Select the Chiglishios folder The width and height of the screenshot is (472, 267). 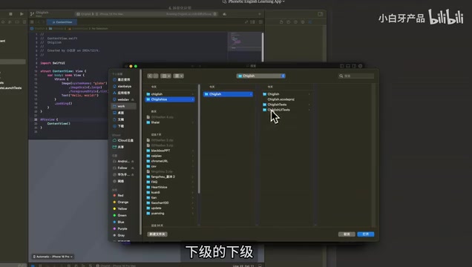pyautogui.click(x=170, y=99)
